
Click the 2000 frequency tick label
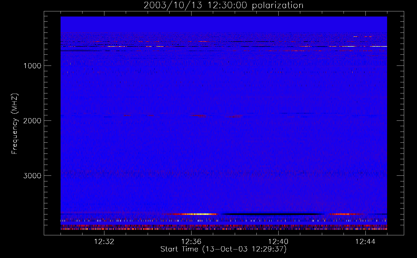pos(32,121)
